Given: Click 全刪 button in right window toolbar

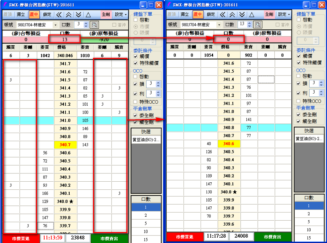Looking at the screenshot, I should pyautogui.click(x=269, y=15).
